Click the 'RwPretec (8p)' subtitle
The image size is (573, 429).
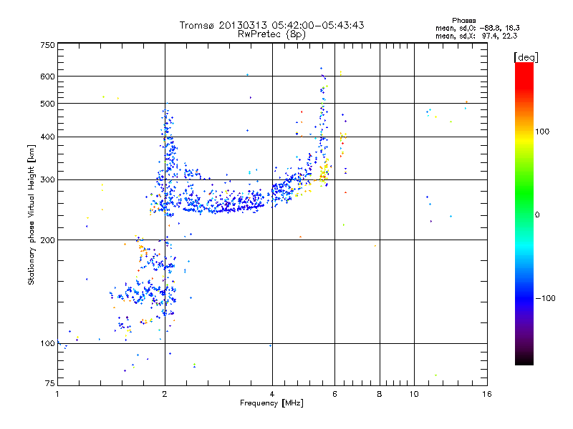pyautogui.click(x=271, y=34)
